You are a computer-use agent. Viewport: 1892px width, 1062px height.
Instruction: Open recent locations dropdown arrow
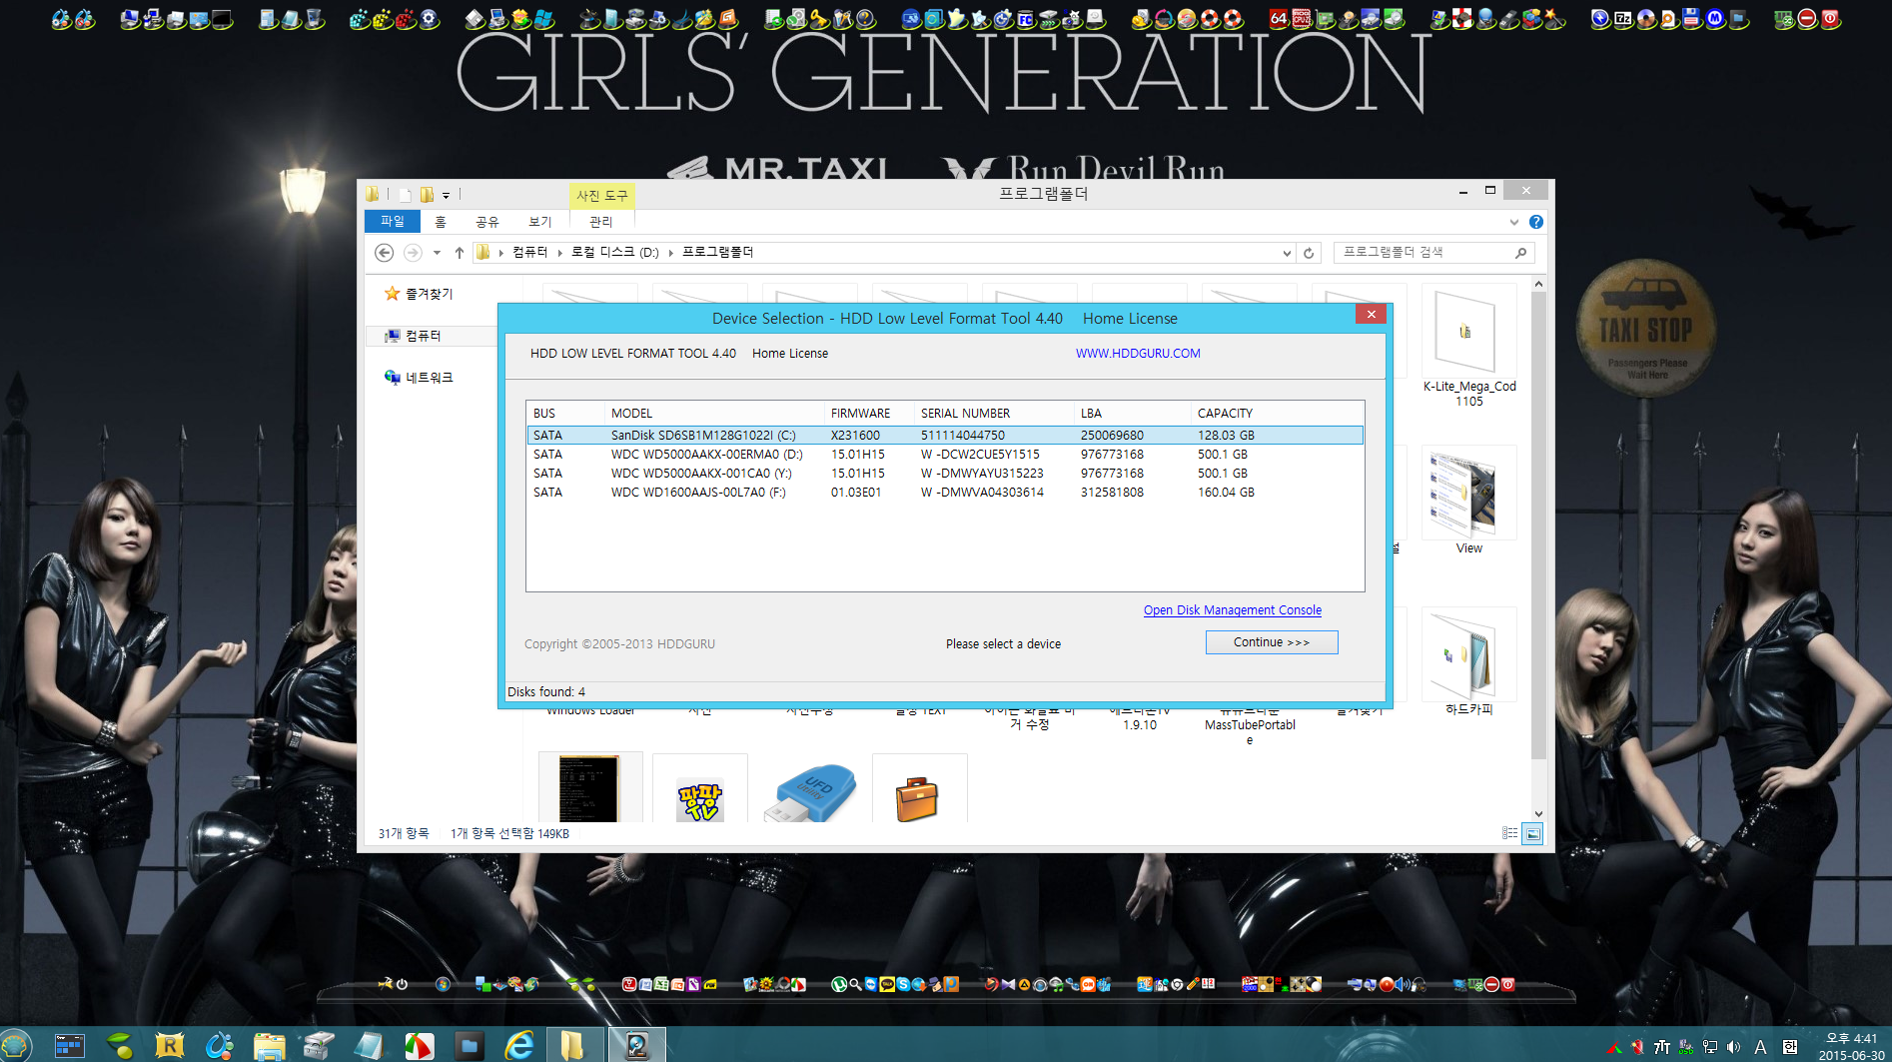[x=437, y=253]
